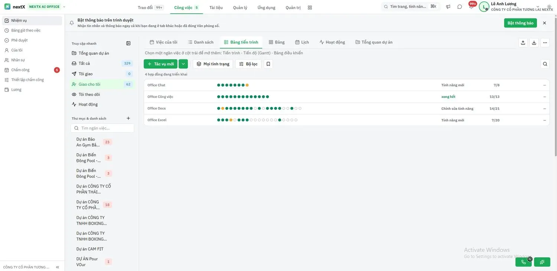Screen dimensions: 557x271
Task: Click the export upload icon button
Action: (523, 43)
